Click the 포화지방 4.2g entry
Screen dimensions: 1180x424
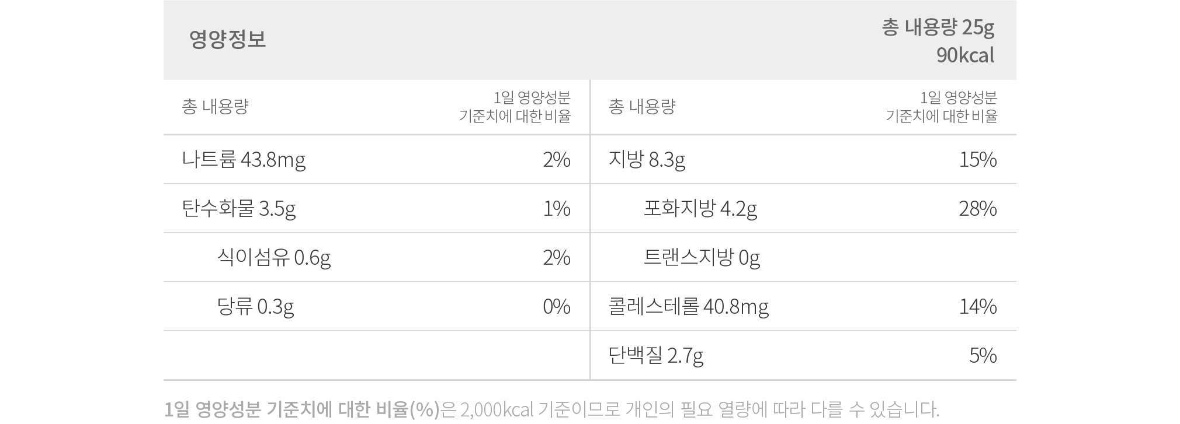click(700, 208)
